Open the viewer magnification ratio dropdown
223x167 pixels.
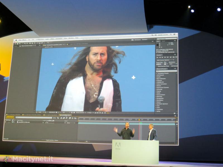[x=41, y=112]
